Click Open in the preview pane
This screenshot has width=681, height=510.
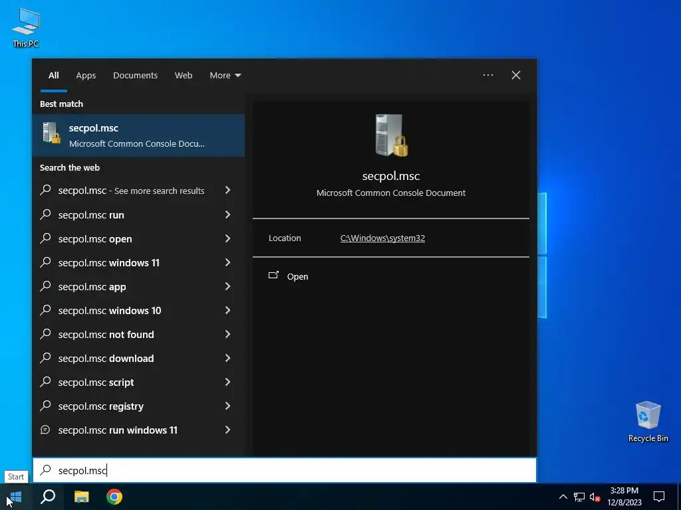coord(297,277)
